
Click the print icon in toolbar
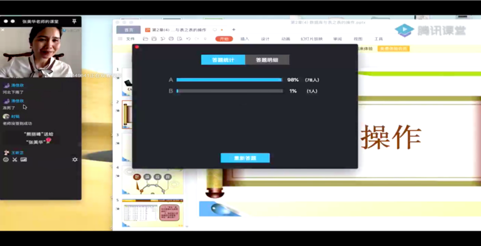click(x=171, y=39)
